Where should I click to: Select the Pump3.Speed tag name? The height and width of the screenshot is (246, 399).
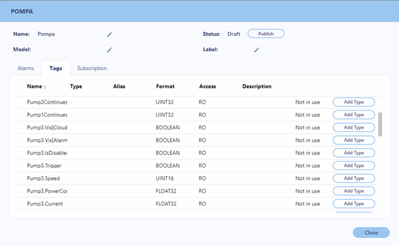coord(44,179)
